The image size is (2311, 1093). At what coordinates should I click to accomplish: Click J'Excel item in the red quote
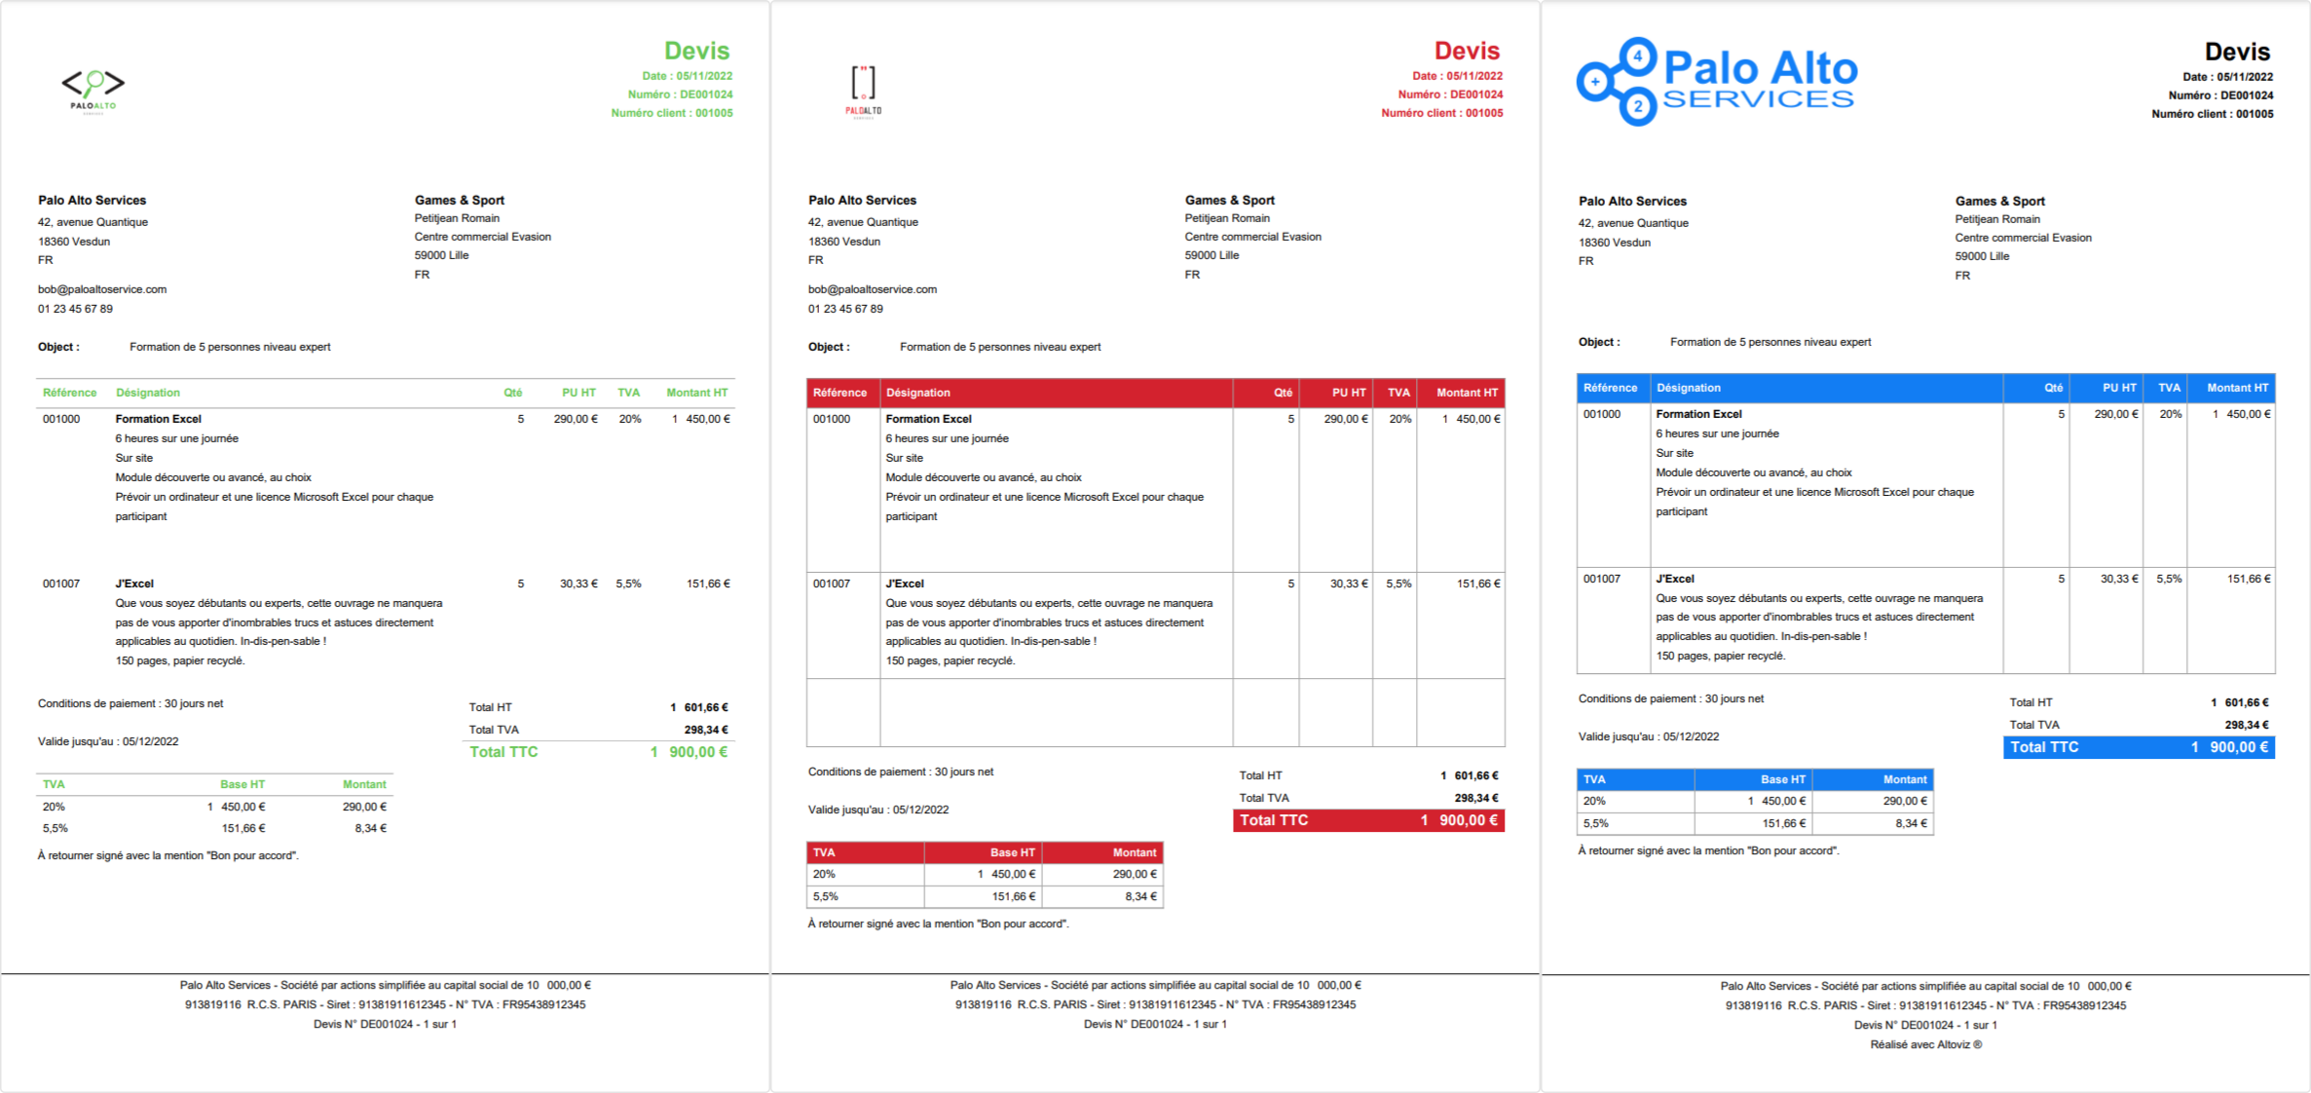pos(905,584)
